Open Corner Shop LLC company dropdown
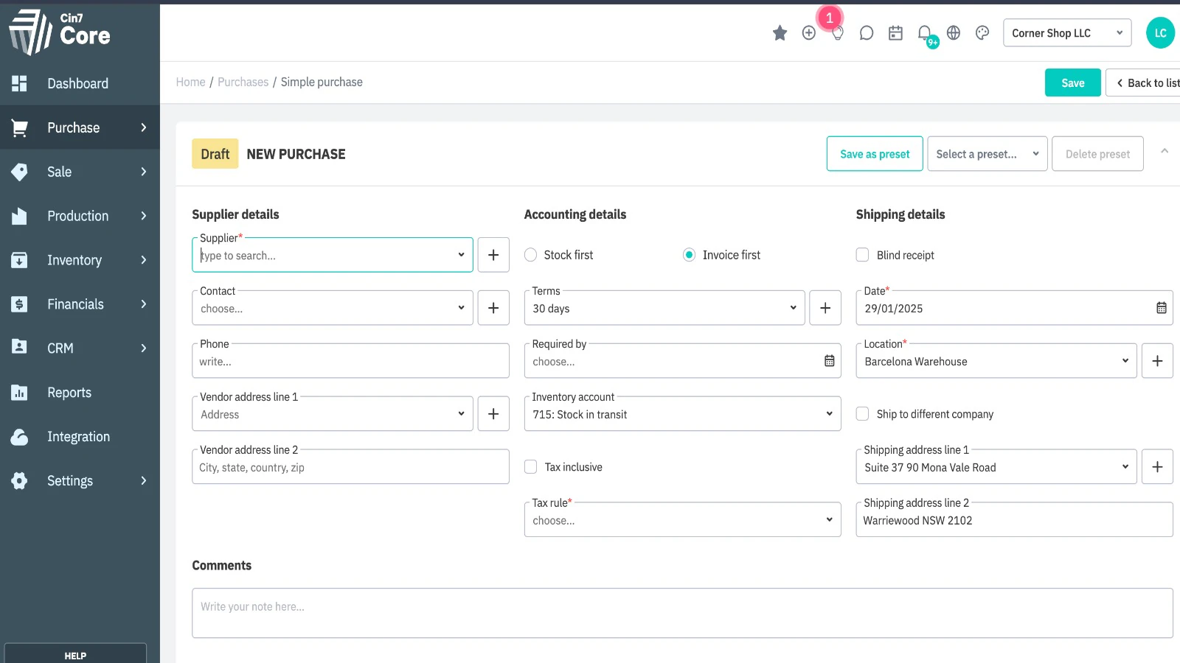Screen dimensions: 1180x663 [1067, 33]
